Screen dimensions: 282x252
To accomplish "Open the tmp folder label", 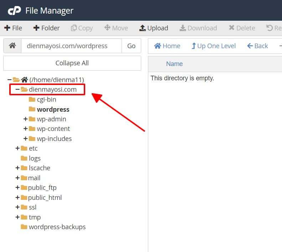I will [x=35, y=217].
